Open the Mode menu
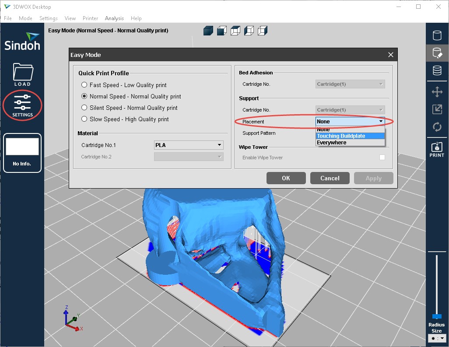The image size is (449, 347). pos(25,18)
